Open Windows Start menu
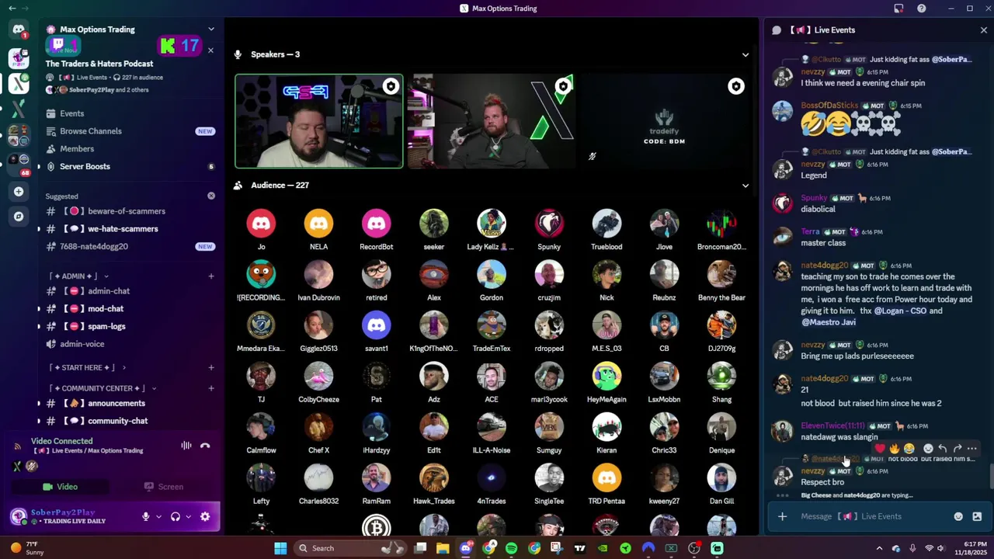The image size is (994, 559). point(280,548)
